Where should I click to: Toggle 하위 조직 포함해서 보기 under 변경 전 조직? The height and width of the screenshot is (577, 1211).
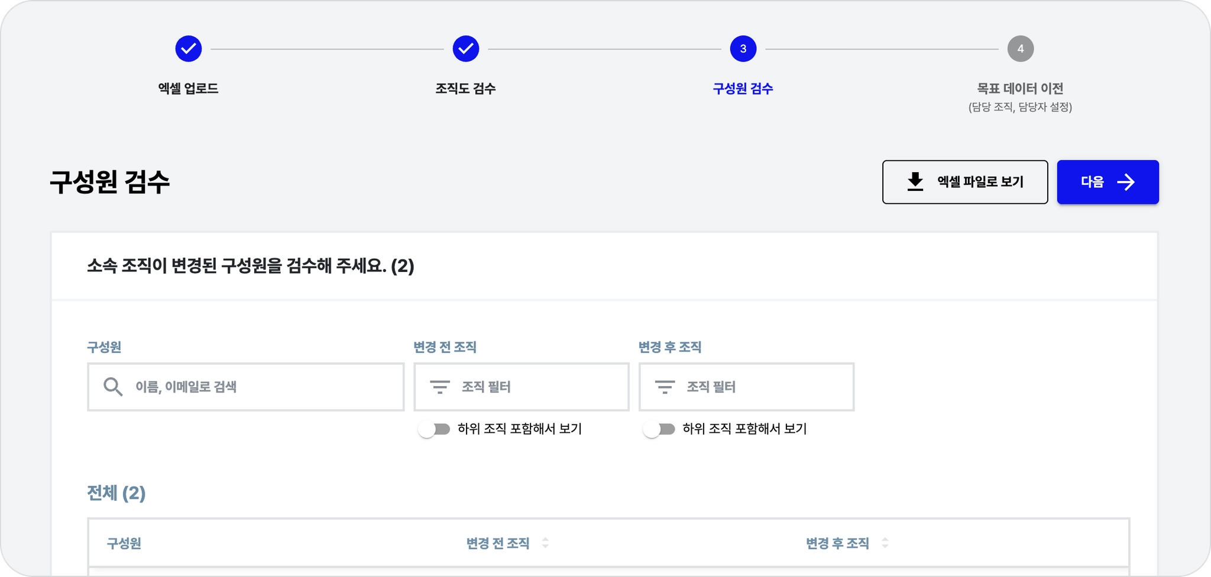434,429
